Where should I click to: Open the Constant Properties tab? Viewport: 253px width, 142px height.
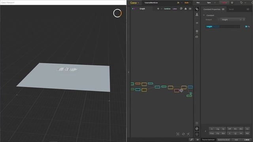click(x=212, y=9)
